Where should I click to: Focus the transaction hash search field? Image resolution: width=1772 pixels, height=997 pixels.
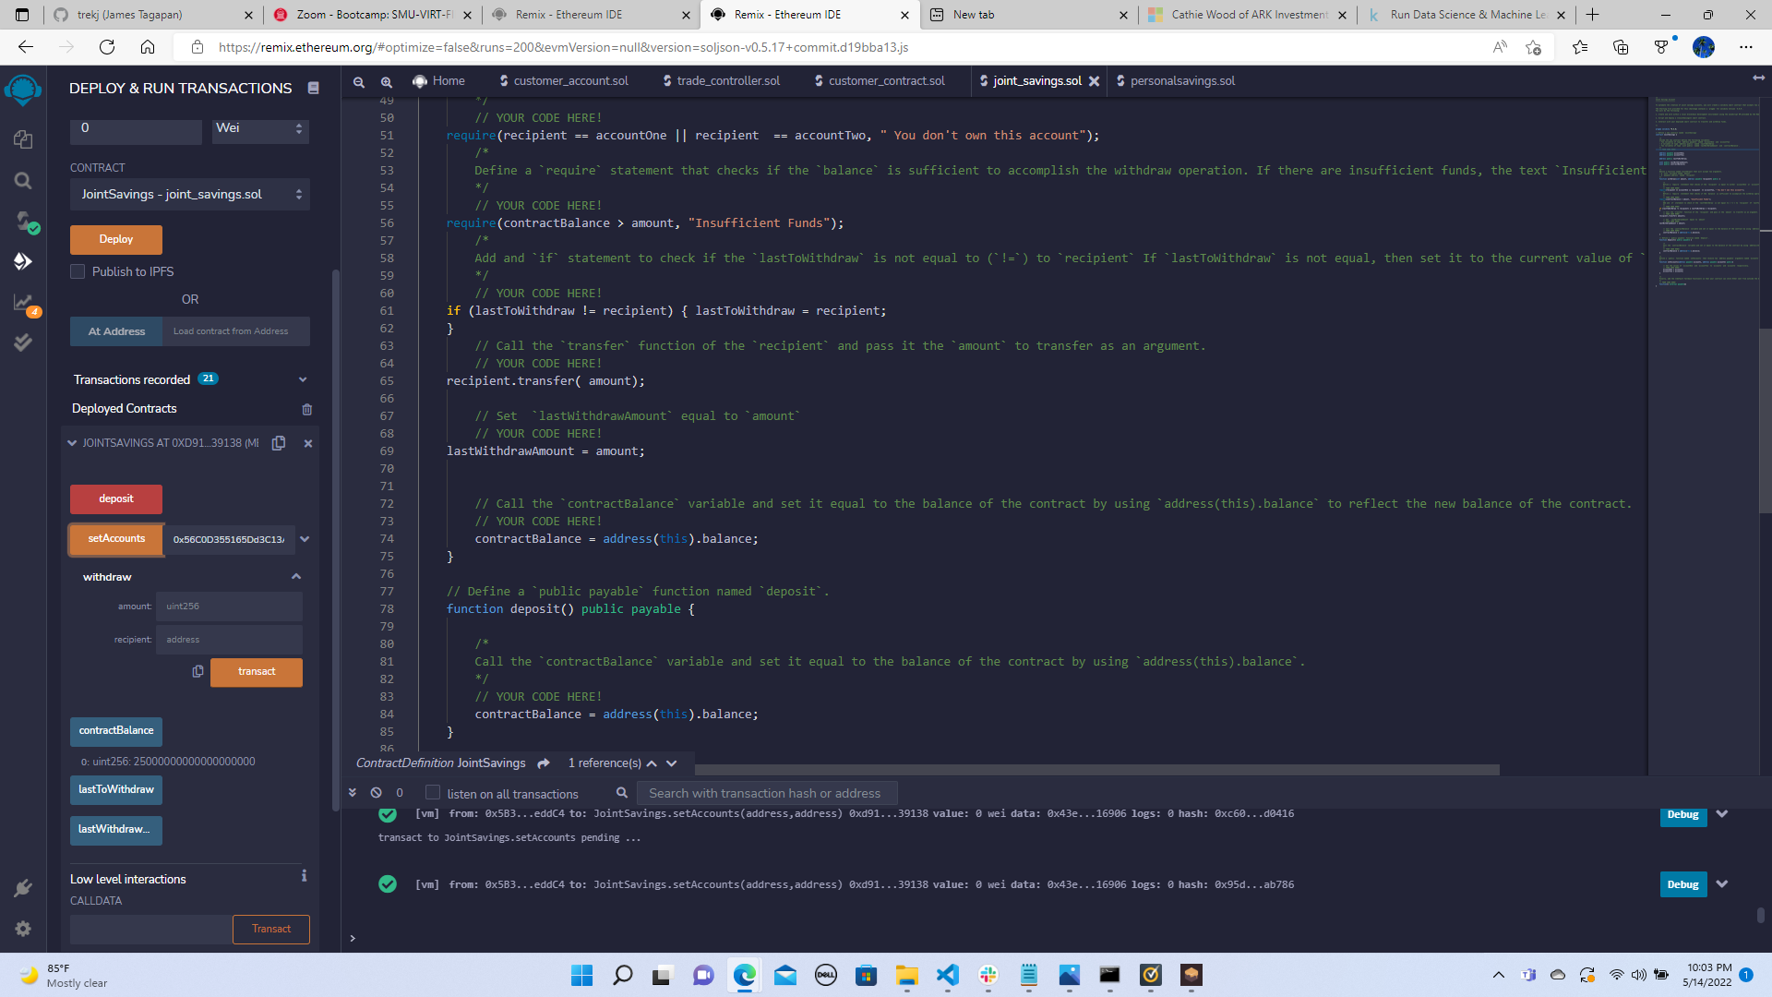pos(768,793)
